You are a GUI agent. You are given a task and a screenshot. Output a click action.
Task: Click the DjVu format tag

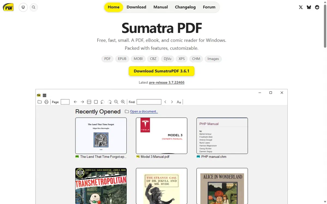click(168, 59)
